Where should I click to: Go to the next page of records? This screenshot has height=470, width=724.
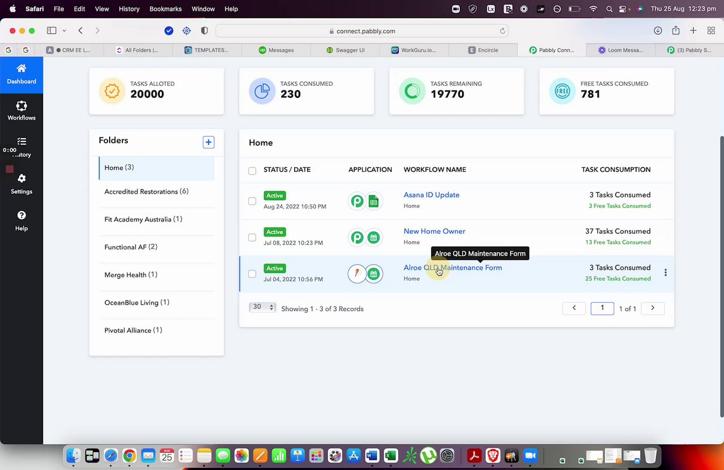[x=652, y=308]
